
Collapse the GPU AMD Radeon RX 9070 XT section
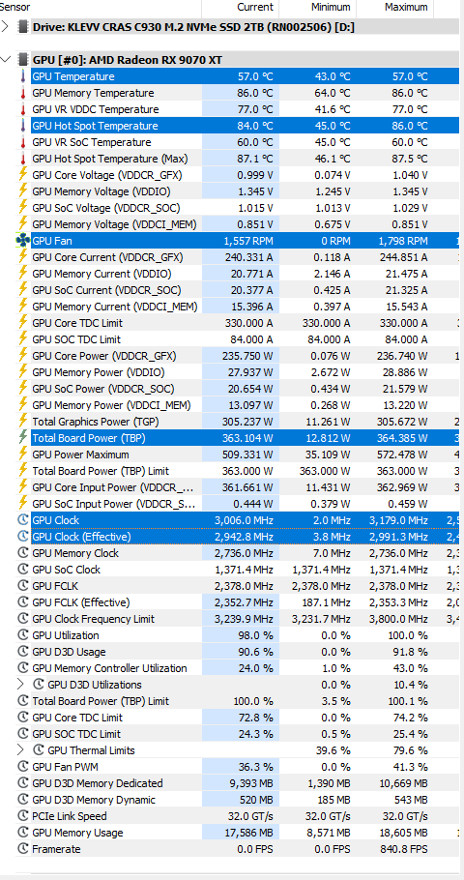[6, 60]
